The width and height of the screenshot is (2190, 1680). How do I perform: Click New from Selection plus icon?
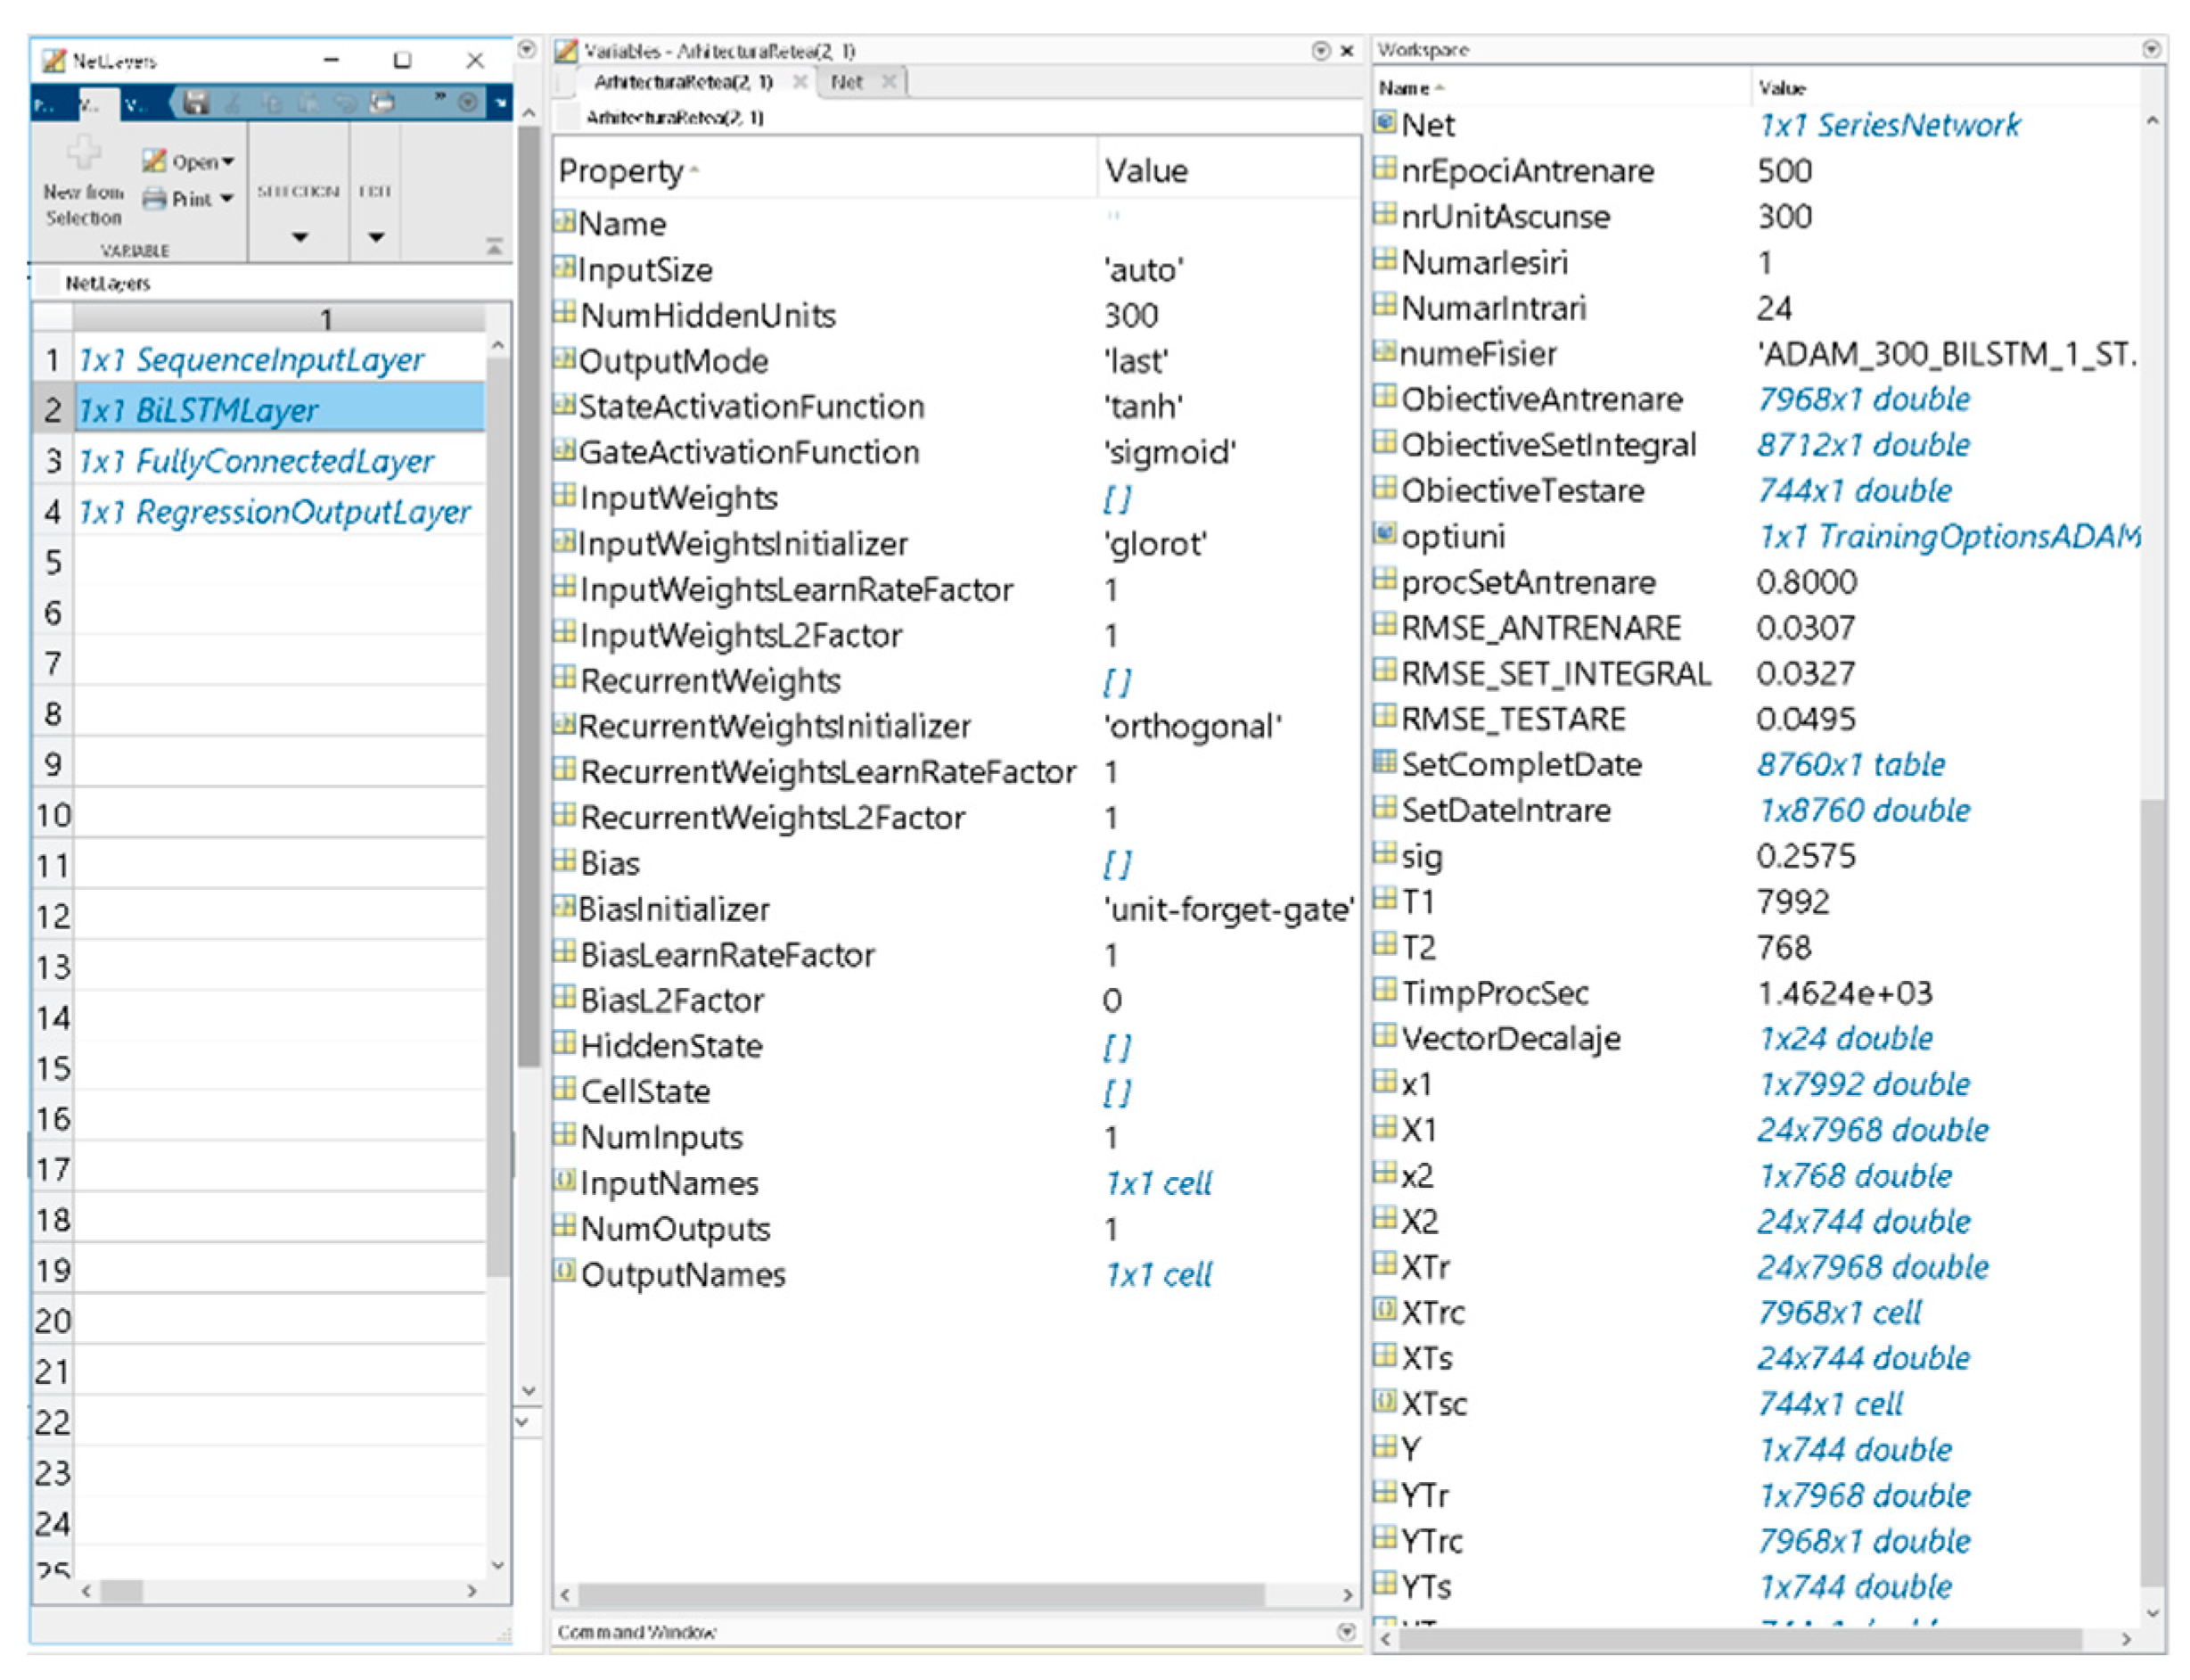tap(84, 152)
